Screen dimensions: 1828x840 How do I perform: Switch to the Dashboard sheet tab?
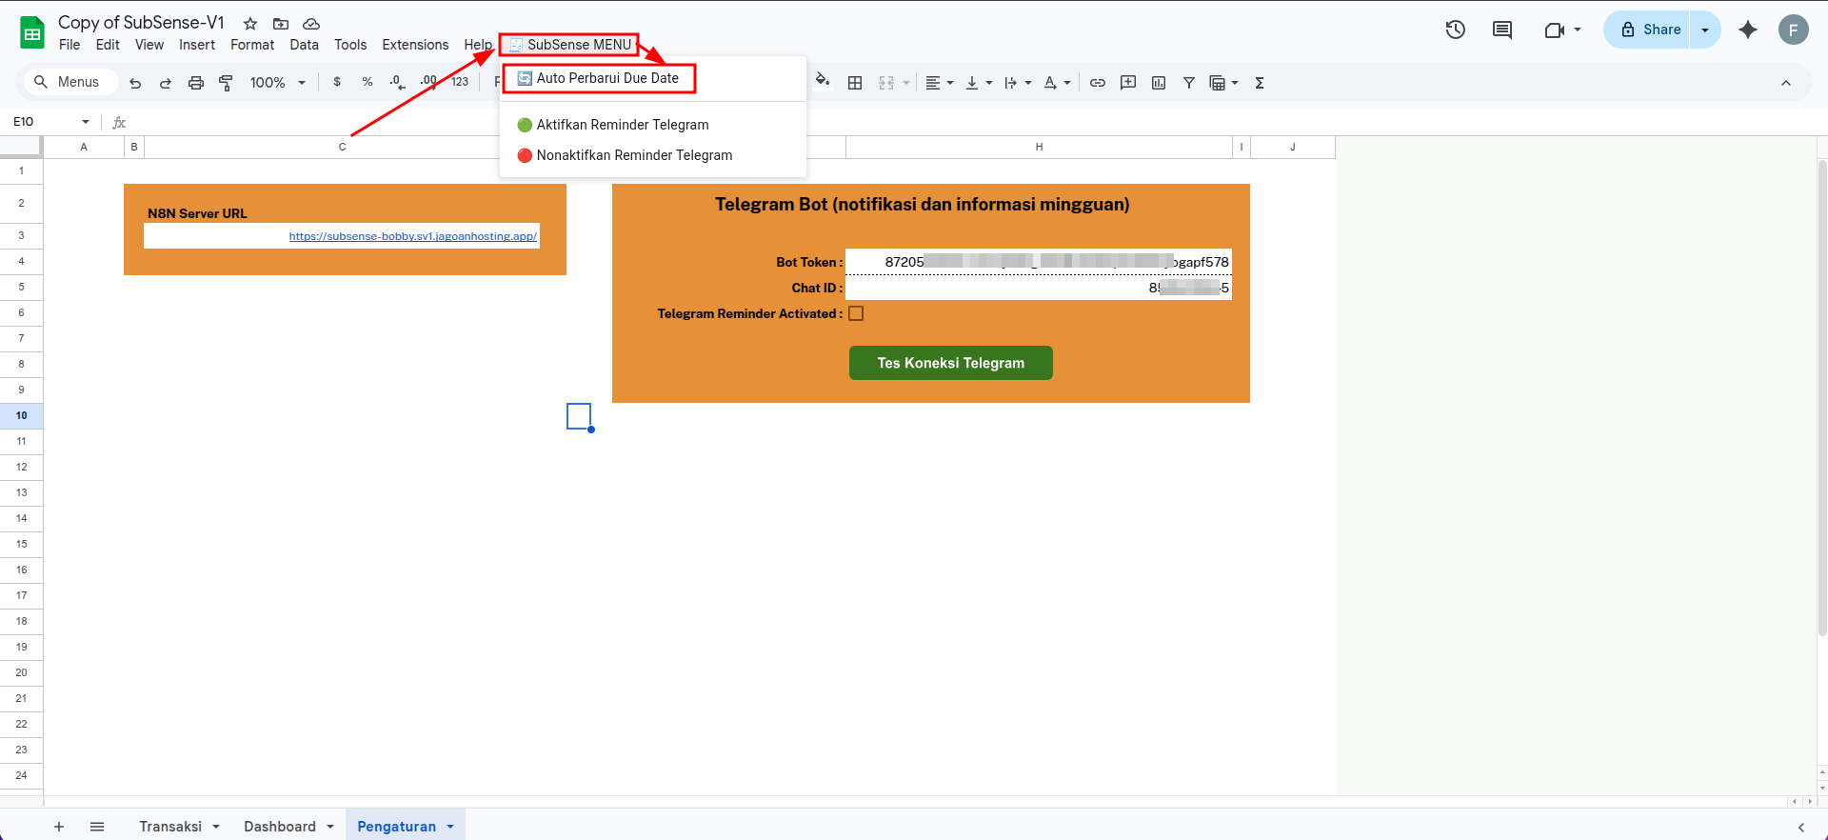[279, 826]
